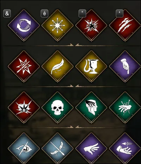Select the red explosion blast spell
This screenshot has height=164, width=141.
24,108
